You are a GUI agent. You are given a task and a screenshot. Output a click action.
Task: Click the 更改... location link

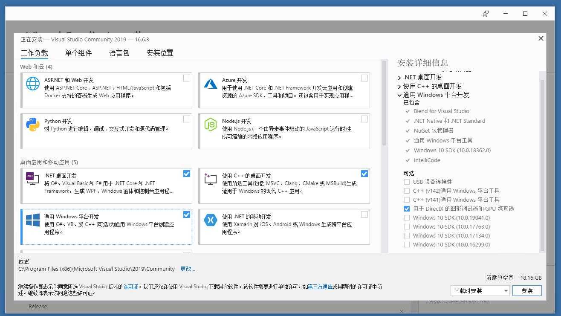[188, 269]
